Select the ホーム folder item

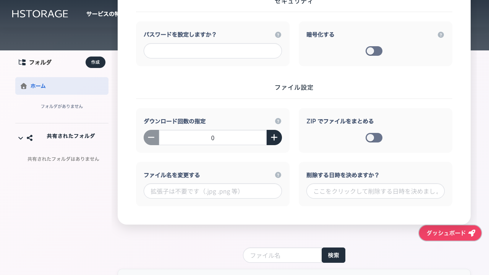[x=62, y=86]
